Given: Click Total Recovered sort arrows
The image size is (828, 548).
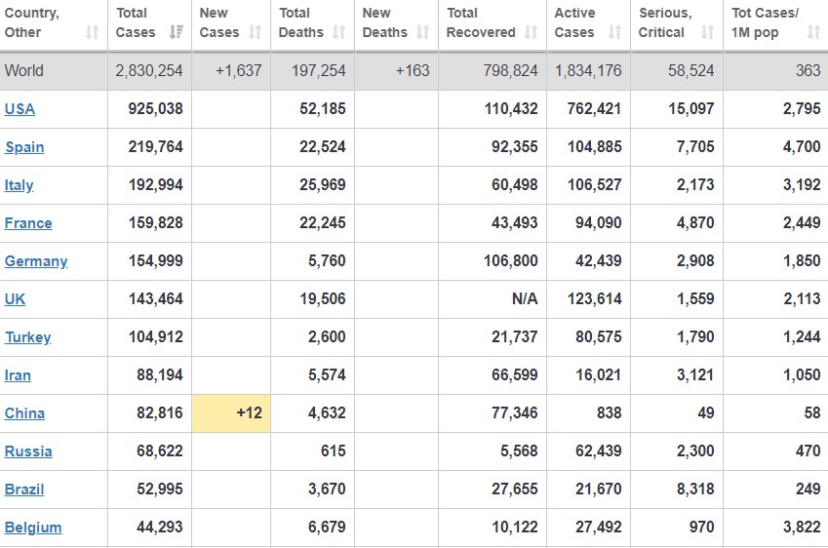Looking at the screenshot, I should [x=532, y=32].
